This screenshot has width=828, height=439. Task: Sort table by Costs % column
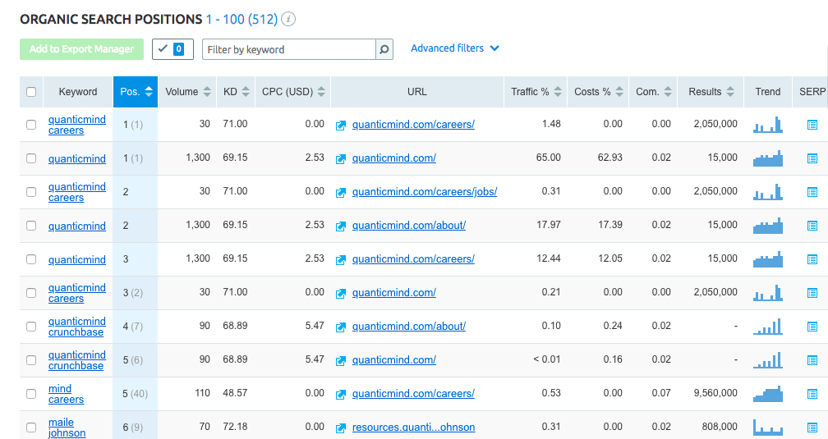598,92
